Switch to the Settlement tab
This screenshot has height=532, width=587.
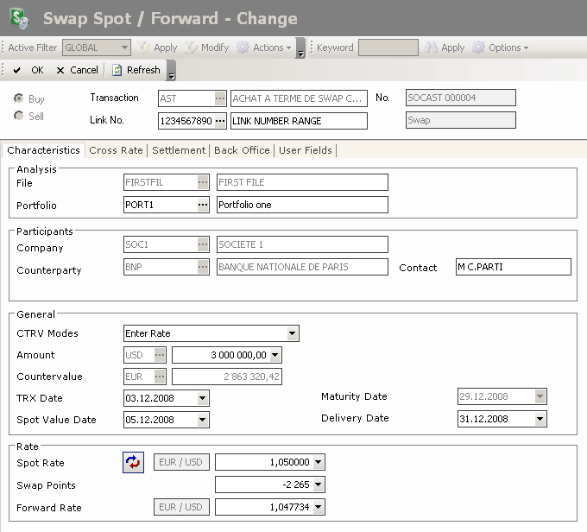(x=179, y=150)
